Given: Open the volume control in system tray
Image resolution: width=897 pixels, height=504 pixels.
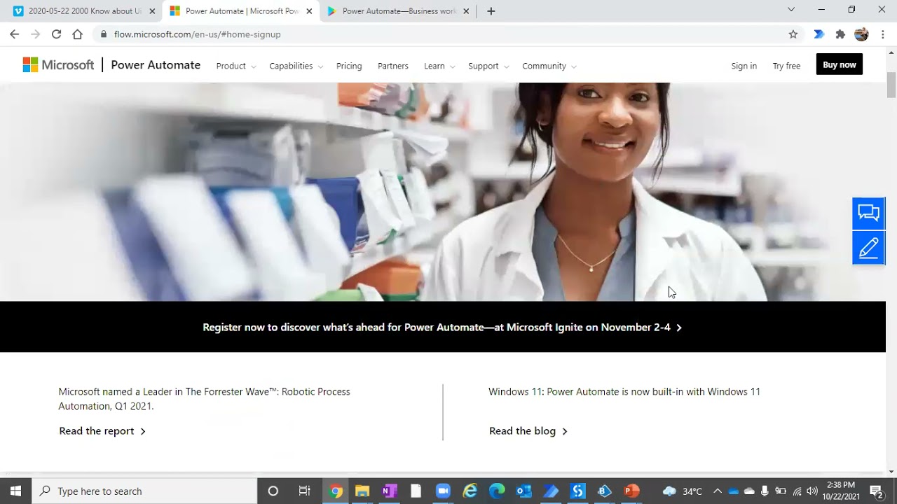Looking at the screenshot, I should (x=812, y=491).
